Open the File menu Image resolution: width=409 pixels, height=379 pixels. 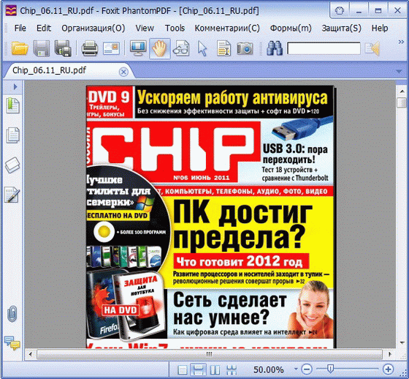pos(20,29)
